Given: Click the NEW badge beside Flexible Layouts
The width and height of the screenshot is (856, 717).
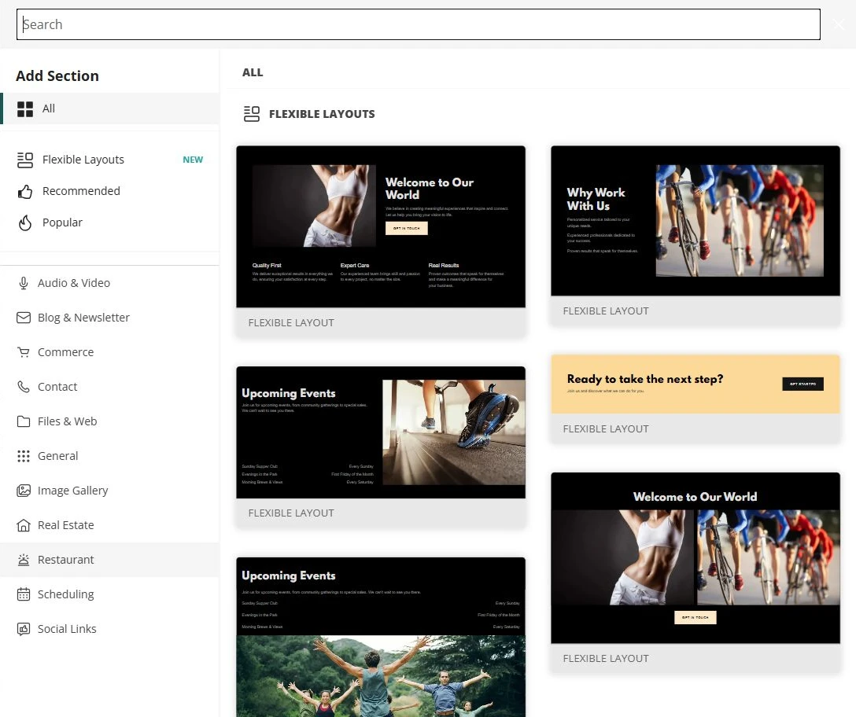Looking at the screenshot, I should pyautogui.click(x=193, y=160).
